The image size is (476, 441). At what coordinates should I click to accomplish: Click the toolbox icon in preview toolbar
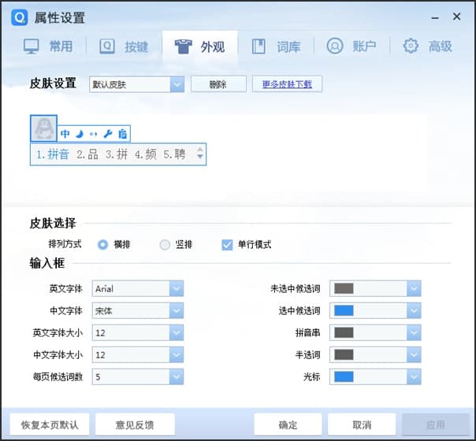coord(122,134)
